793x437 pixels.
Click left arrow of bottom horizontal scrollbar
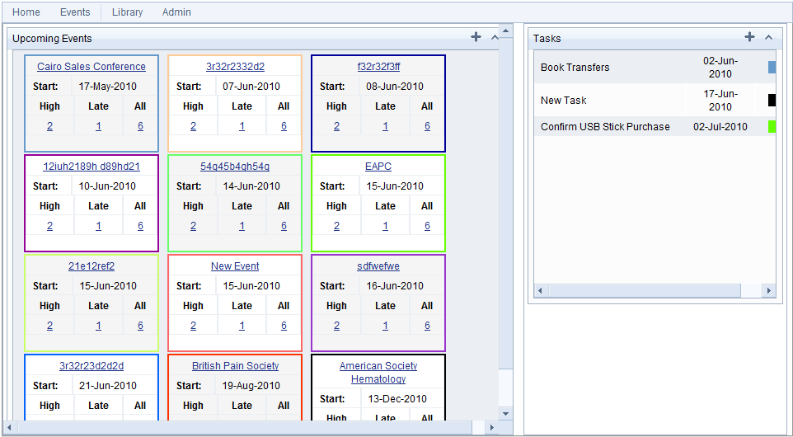click(10, 427)
